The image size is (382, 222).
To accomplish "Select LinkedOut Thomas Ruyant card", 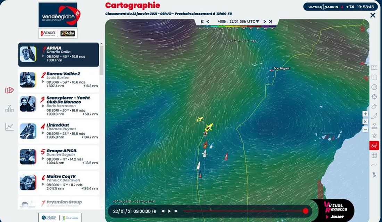I will pos(58,132).
